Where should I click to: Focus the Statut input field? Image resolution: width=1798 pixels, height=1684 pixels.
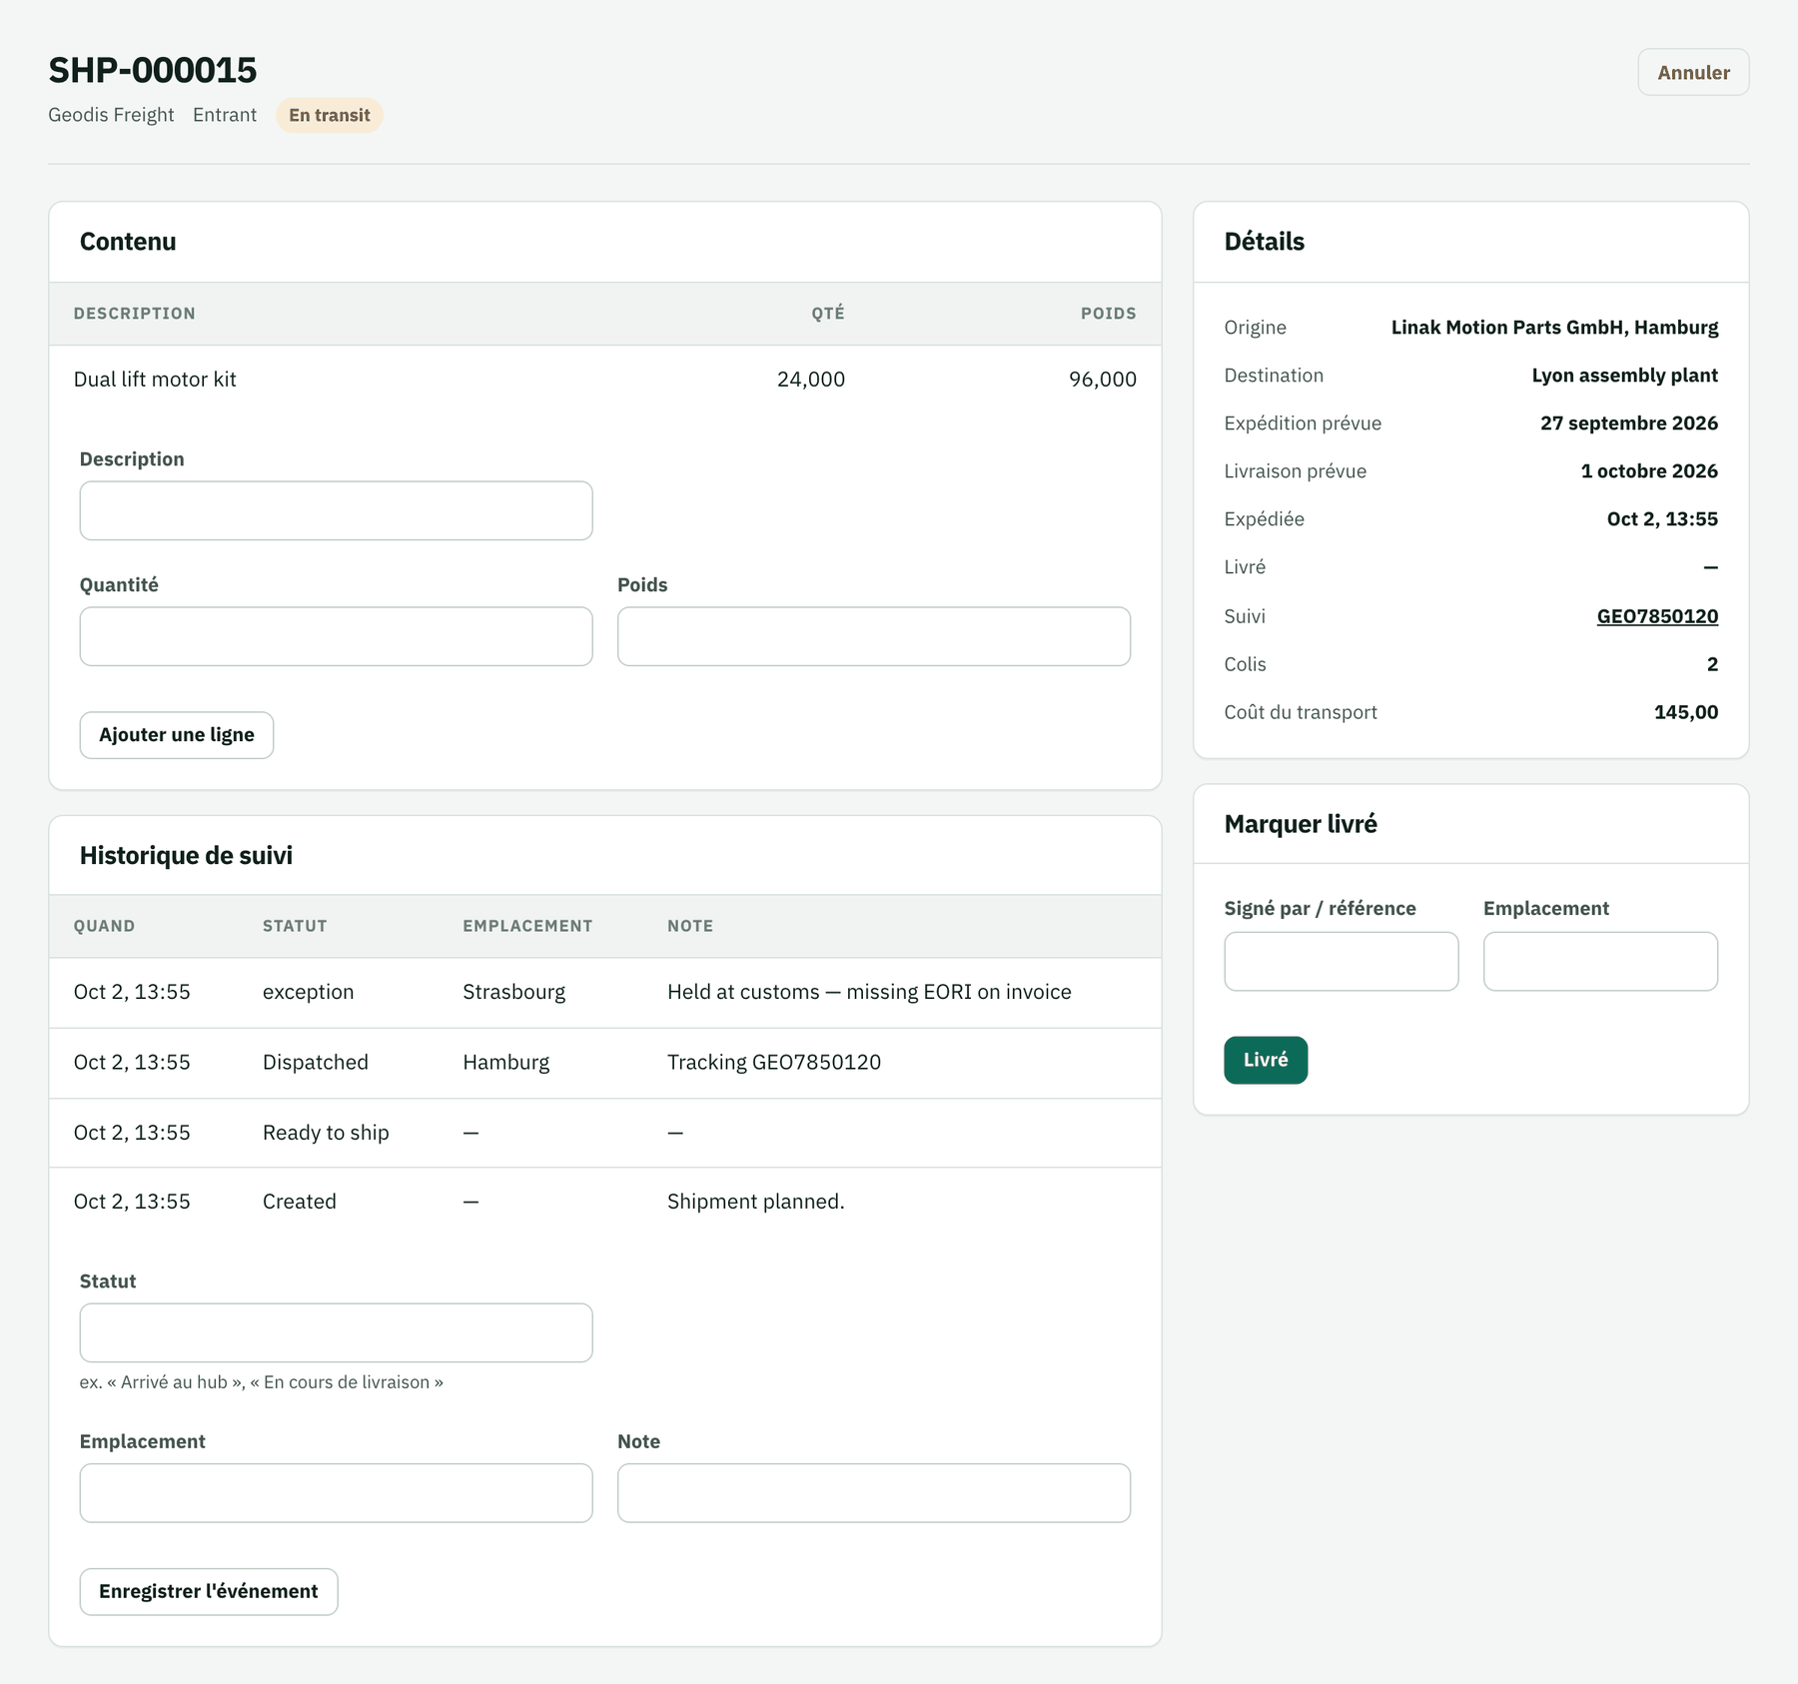click(336, 1332)
